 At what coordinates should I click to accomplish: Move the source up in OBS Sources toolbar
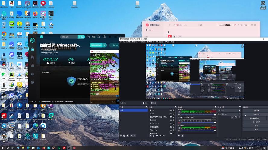pyautogui.click(x=161, y=136)
